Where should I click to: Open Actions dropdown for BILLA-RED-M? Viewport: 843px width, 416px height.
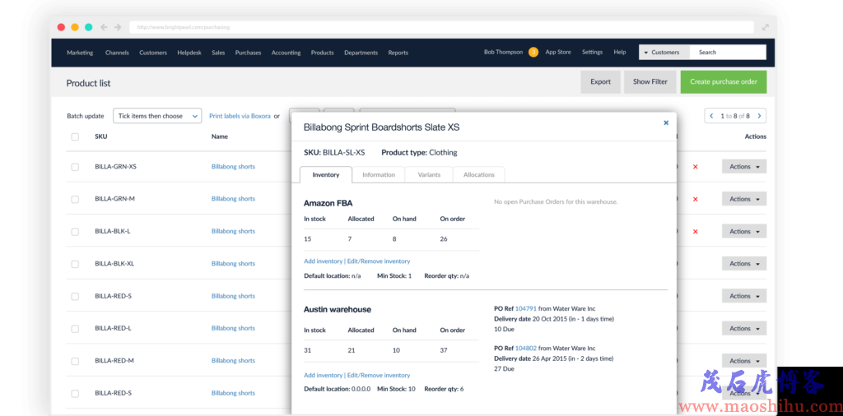(744, 361)
